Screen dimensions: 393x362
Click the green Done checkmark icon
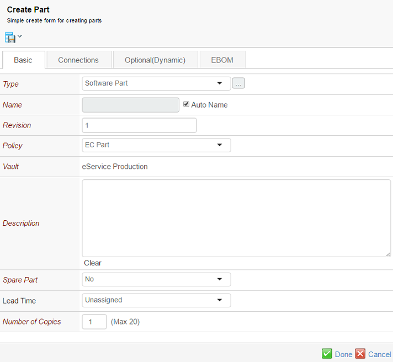coord(327,354)
